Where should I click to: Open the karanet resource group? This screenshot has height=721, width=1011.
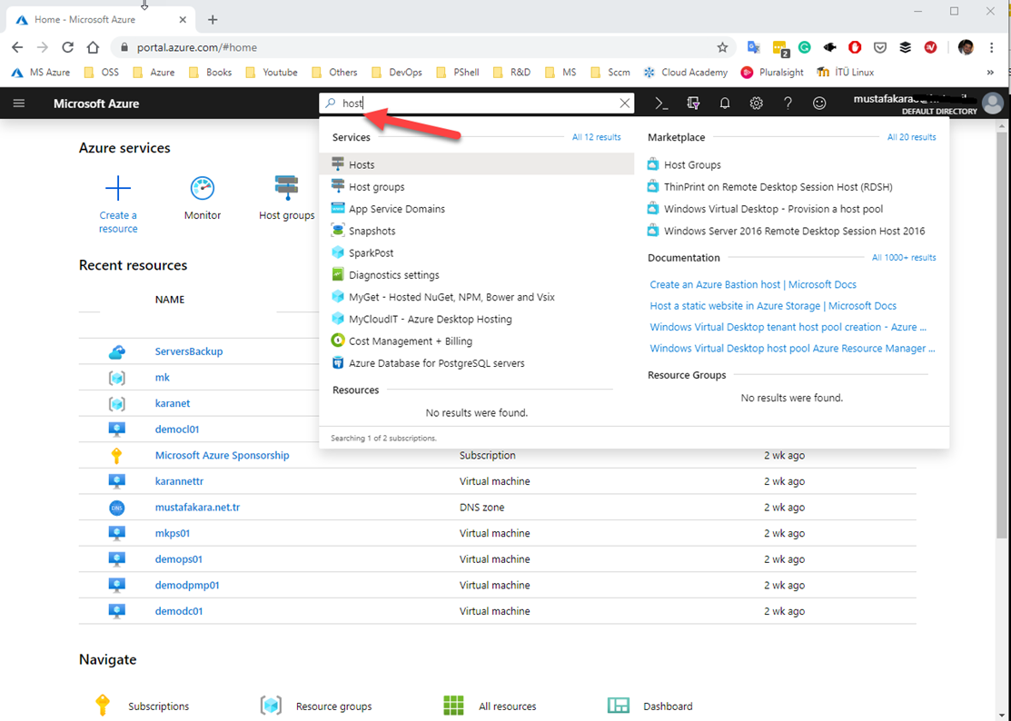(173, 403)
